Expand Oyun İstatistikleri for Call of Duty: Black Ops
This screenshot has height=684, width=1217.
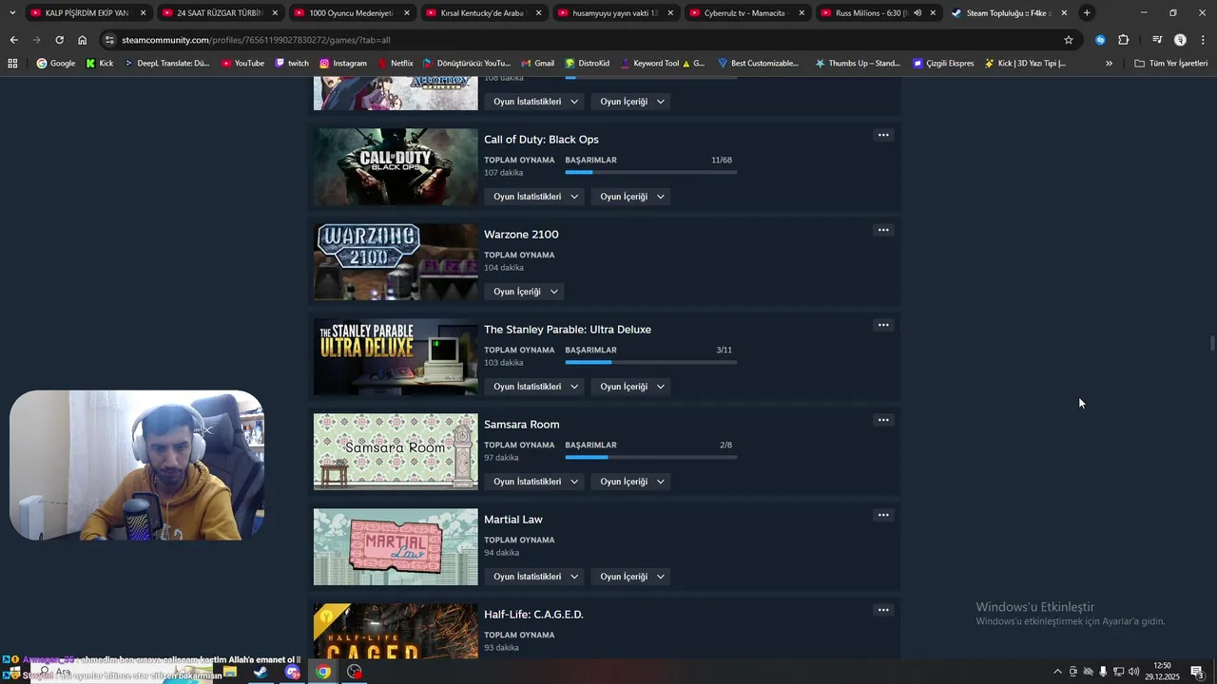536,197
